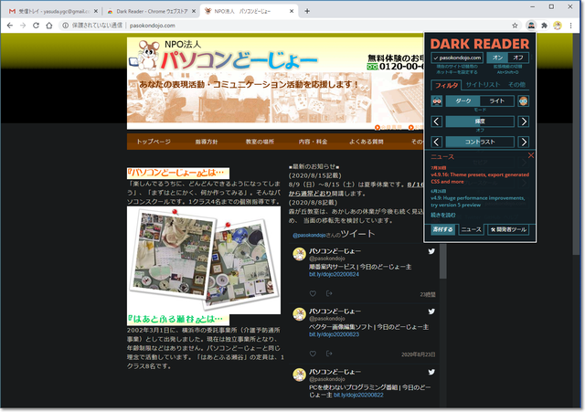Open the Chrome extensions puzzle icon

544,26
